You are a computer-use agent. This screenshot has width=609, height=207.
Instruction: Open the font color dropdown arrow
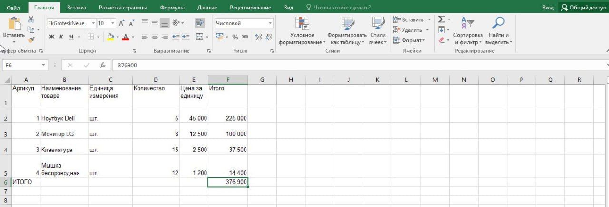[x=133, y=37]
